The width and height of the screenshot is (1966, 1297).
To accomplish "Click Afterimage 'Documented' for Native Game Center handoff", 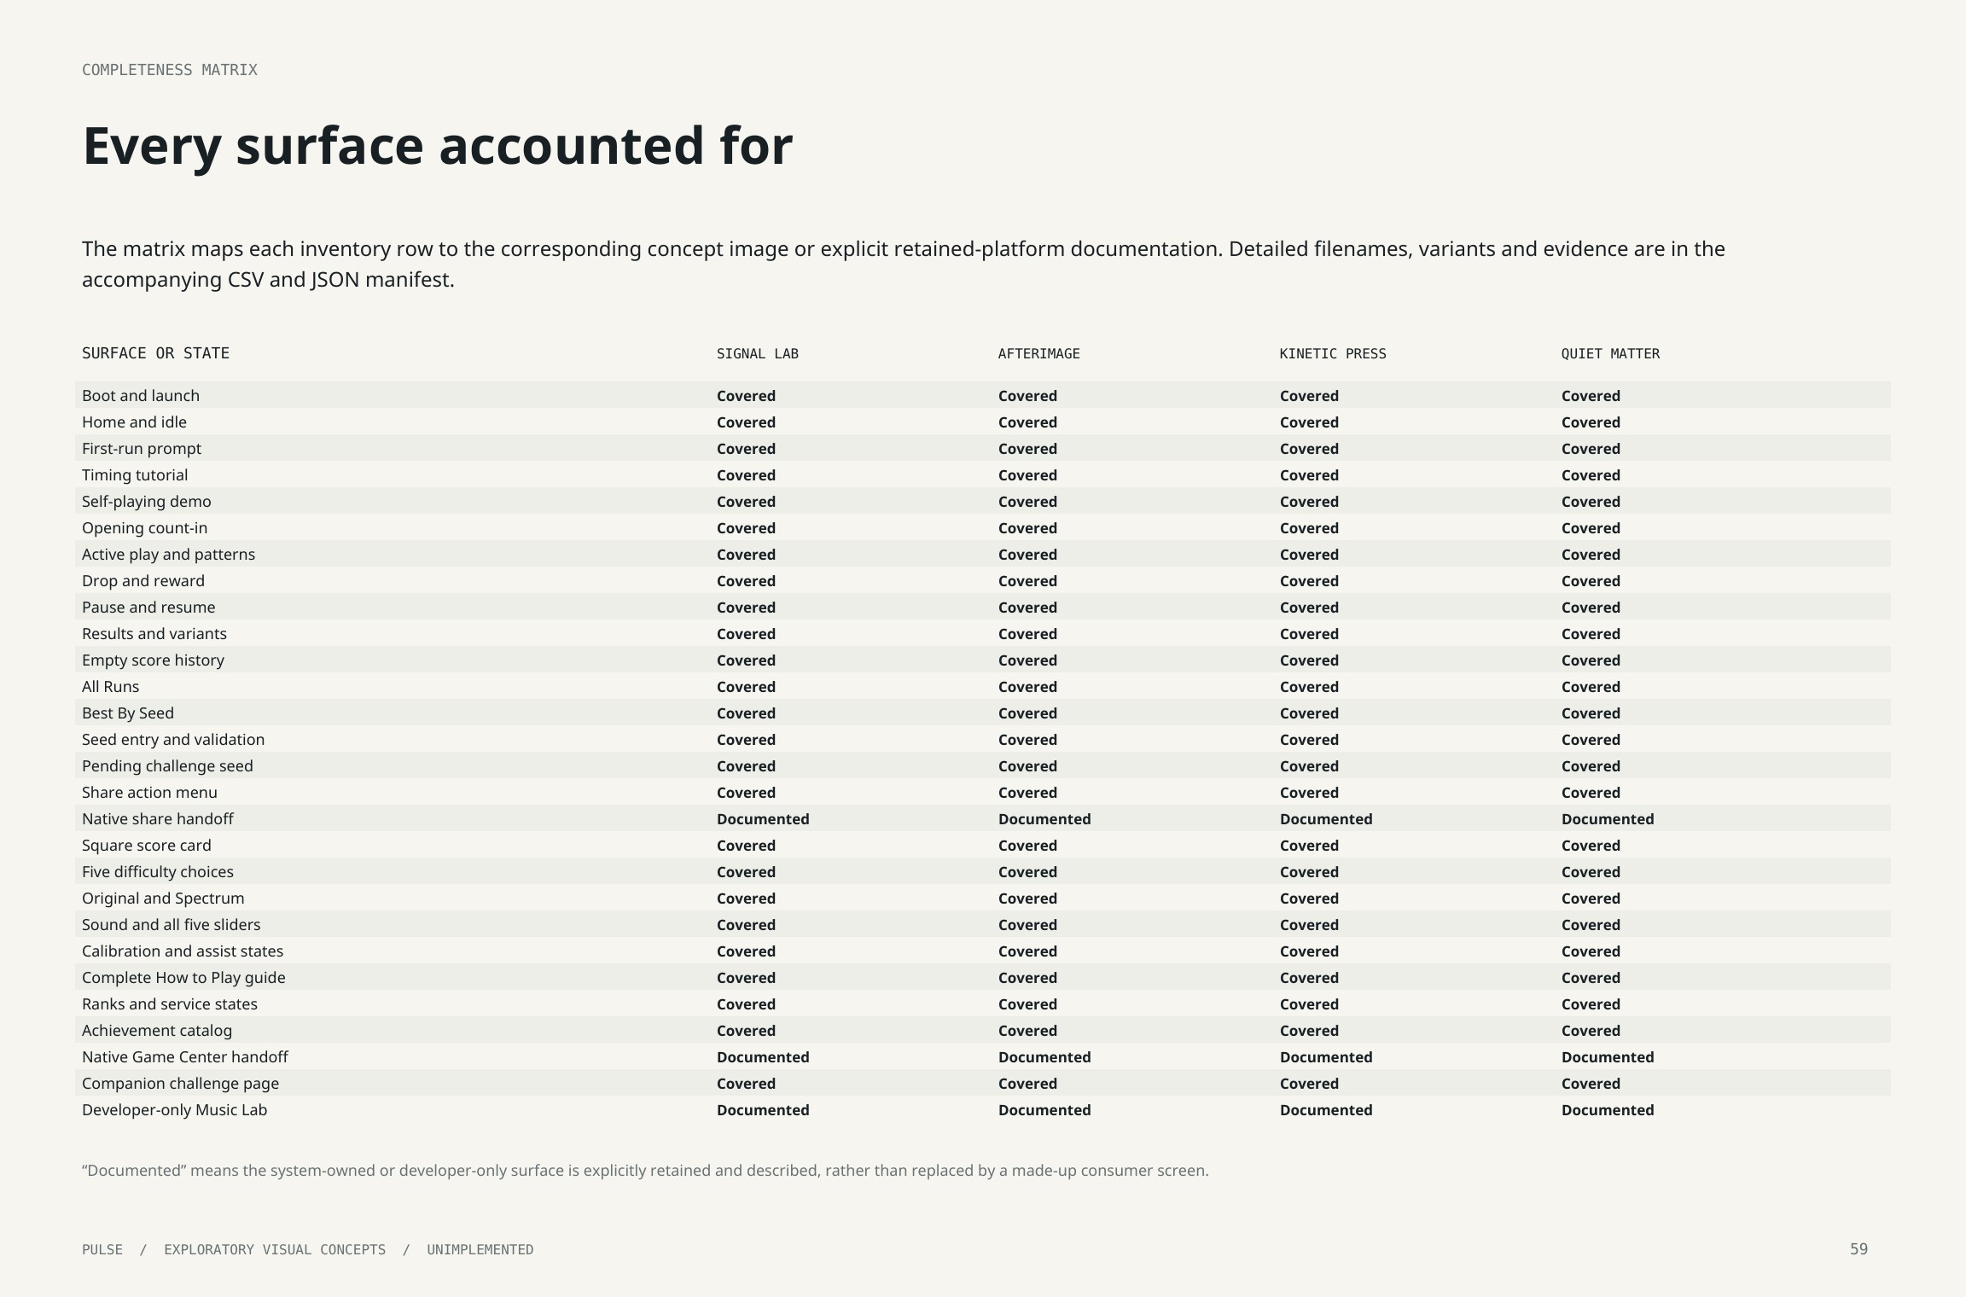I will pos(1044,1057).
